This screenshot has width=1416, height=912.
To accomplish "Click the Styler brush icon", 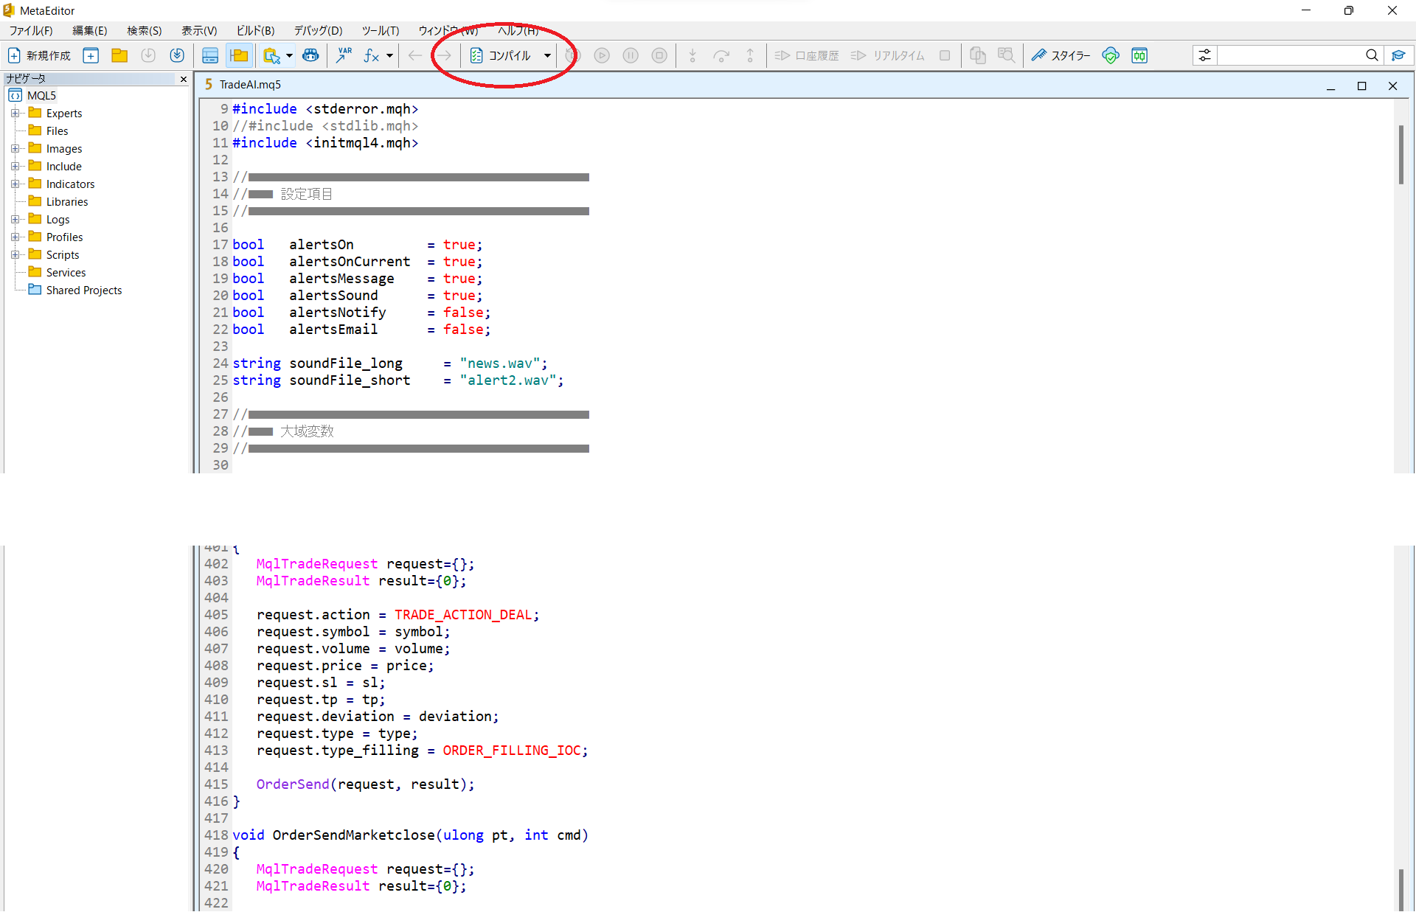I will (x=1039, y=55).
